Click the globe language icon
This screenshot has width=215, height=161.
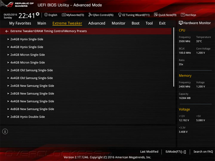pyautogui.click(x=46, y=15)
